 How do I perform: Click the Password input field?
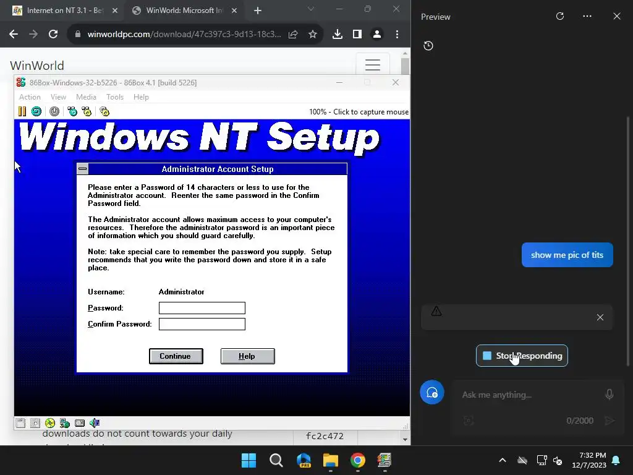pyautogui.click(x=202, y=308)
